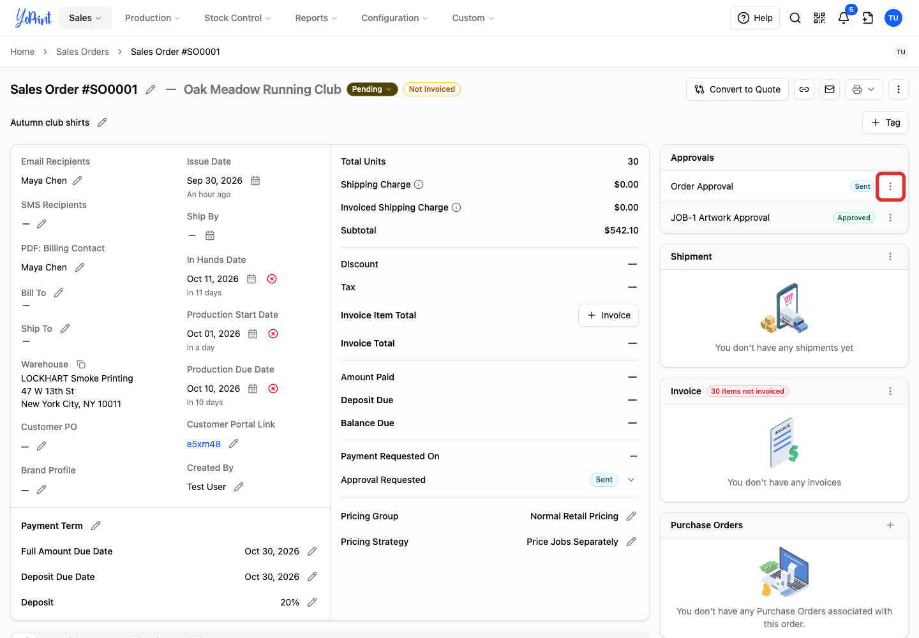Copy the Warehouse address
The width and height of the screenshot is (919, 638).
(81, 364)
